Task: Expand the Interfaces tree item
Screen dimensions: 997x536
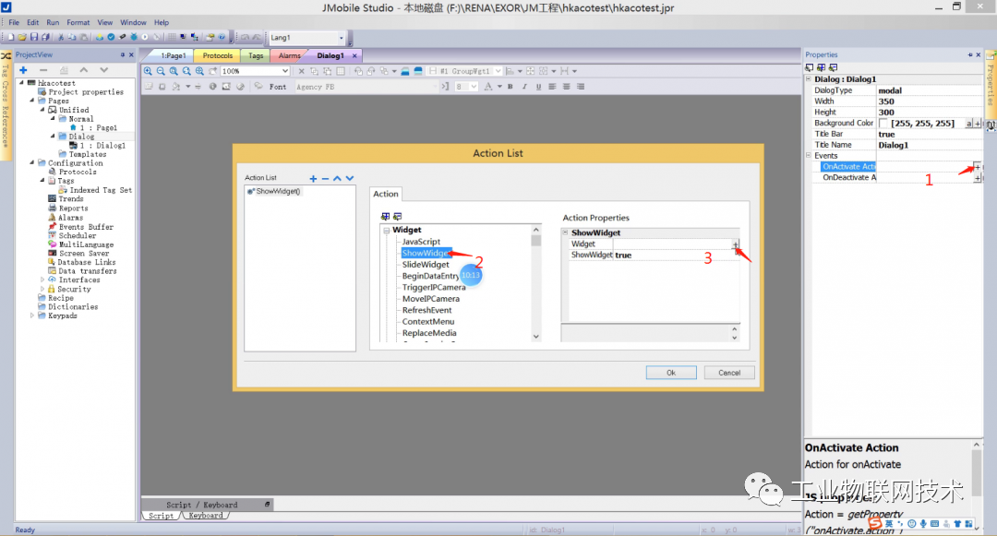Action: click(42, 280)
